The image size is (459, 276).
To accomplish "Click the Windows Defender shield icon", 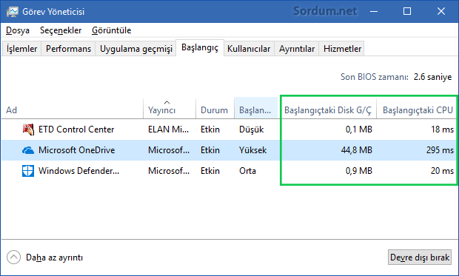I will pyautogui.click(x=28, y=171).
